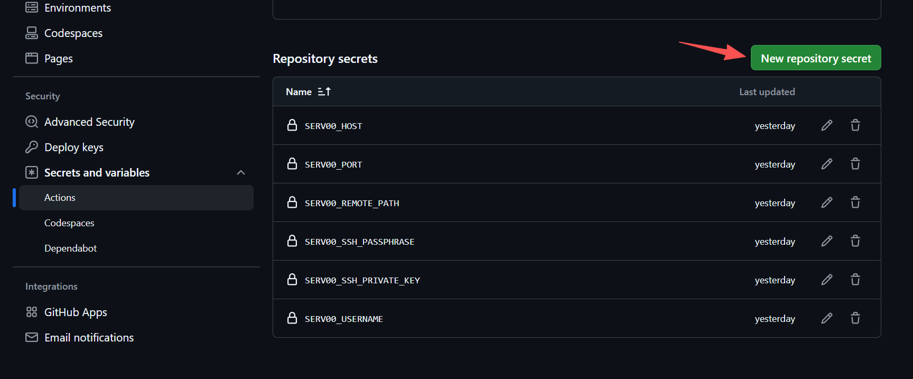The height and width of the screenshot is (379, 913).
Task: Click the lock icon beside SERV00_USERNAME
Action: (x=292, y=318)
